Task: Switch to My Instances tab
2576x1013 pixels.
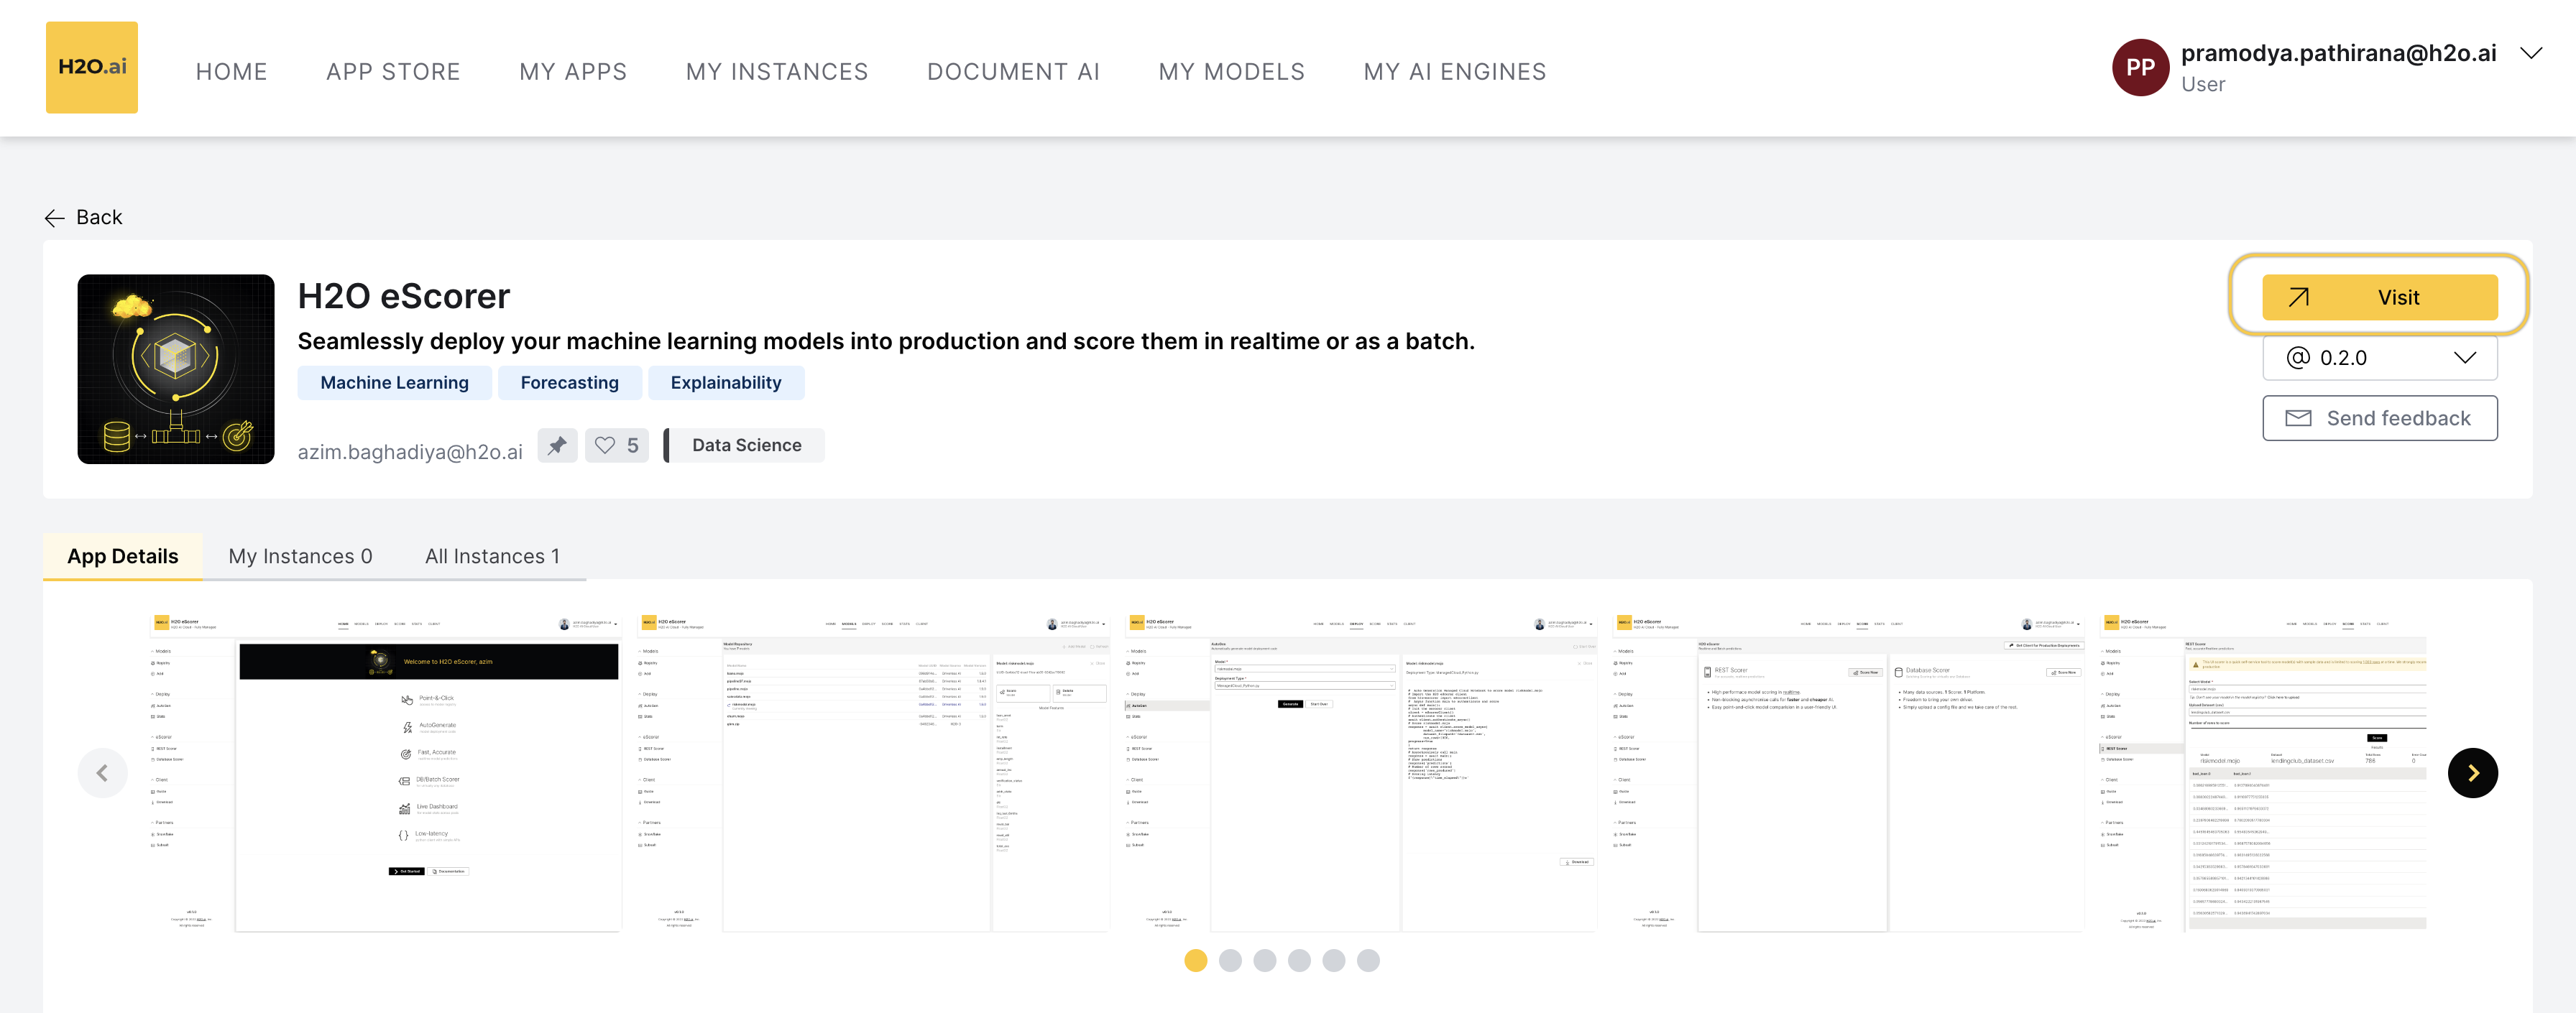Action: [300, 556]
